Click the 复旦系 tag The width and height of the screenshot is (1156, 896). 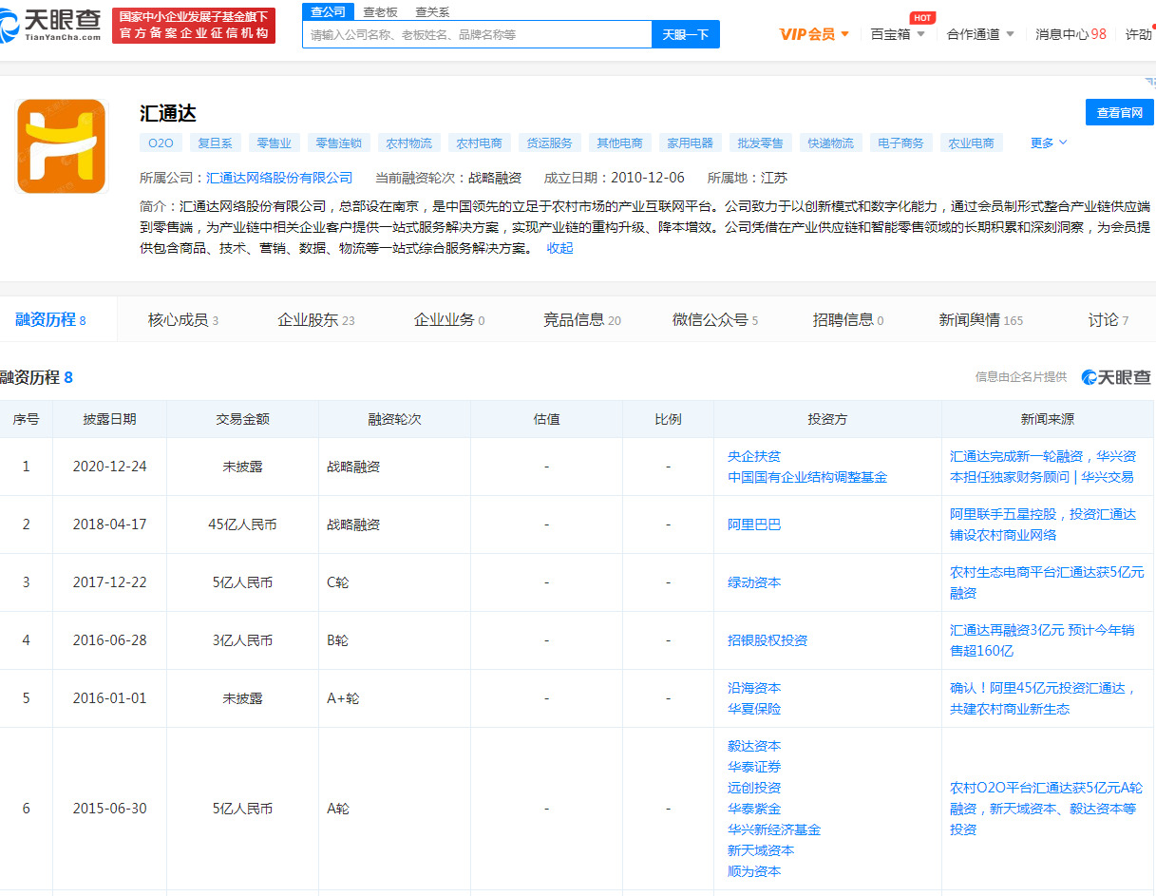coord(216,143)
